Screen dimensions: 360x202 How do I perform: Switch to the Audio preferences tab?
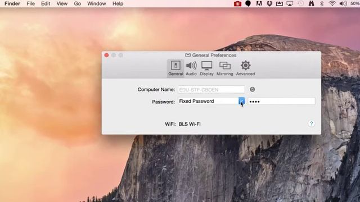(191, 68)
